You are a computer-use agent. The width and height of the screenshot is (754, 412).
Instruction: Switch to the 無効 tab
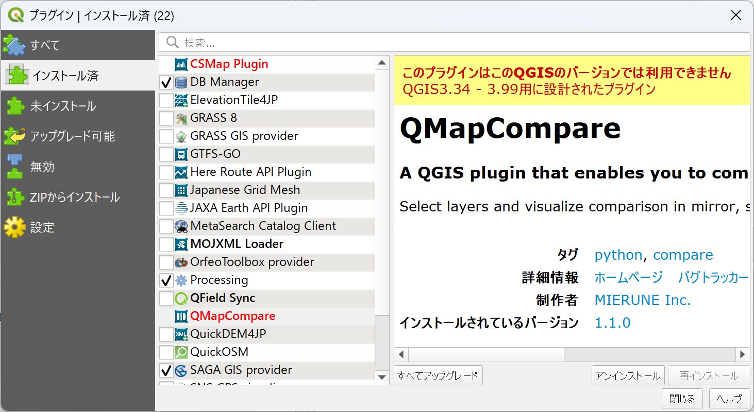(x=77, y=167)
